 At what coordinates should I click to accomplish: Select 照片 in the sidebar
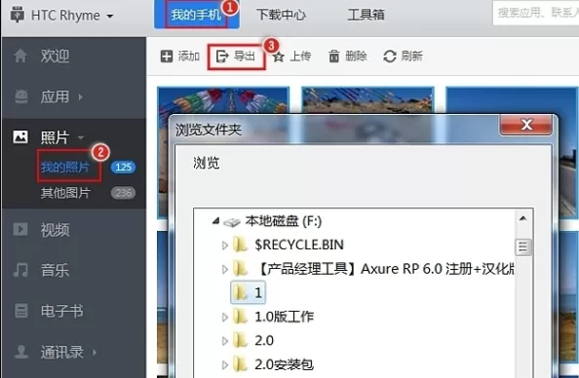(x=55, y=137)
